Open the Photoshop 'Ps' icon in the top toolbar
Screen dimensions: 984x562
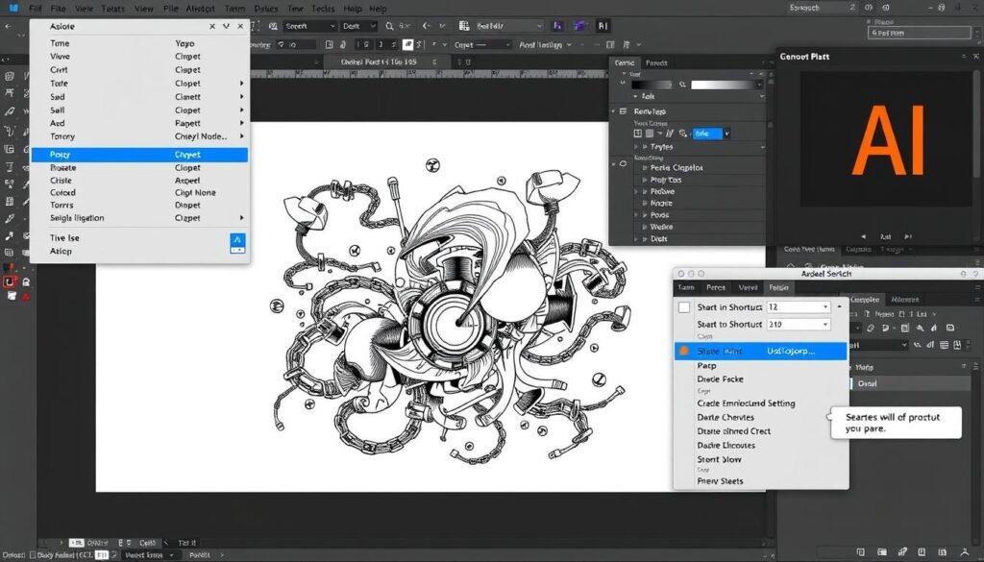(x=556, y=26)
